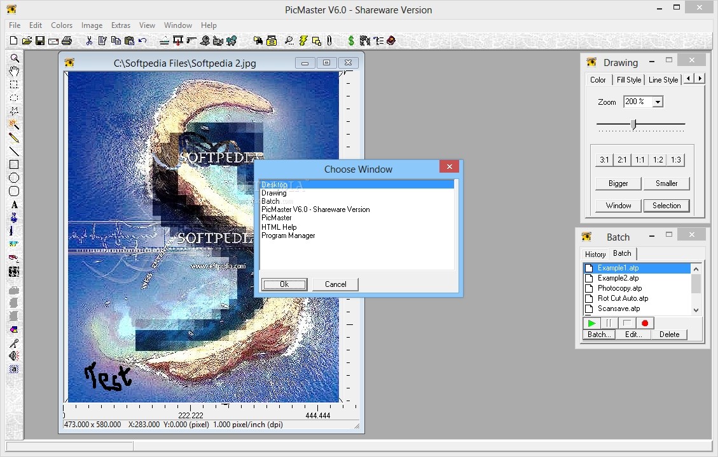Select the Zoom magnifier tool

[x=14, y=58]
